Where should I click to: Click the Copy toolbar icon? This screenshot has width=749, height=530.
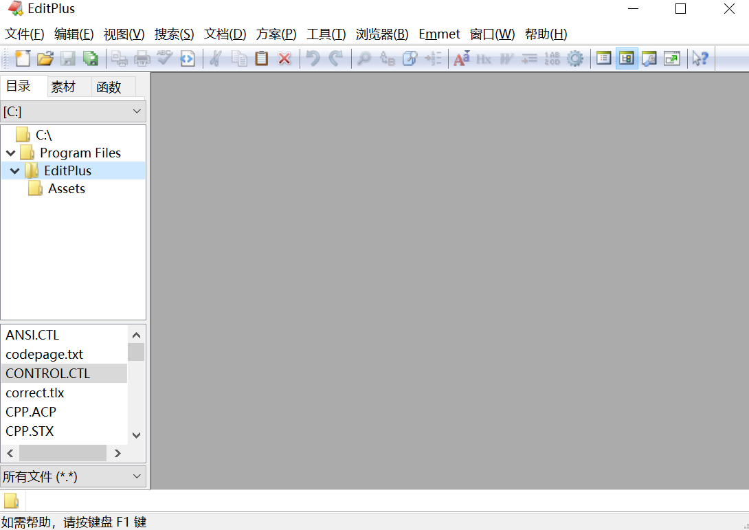[239, 58]
